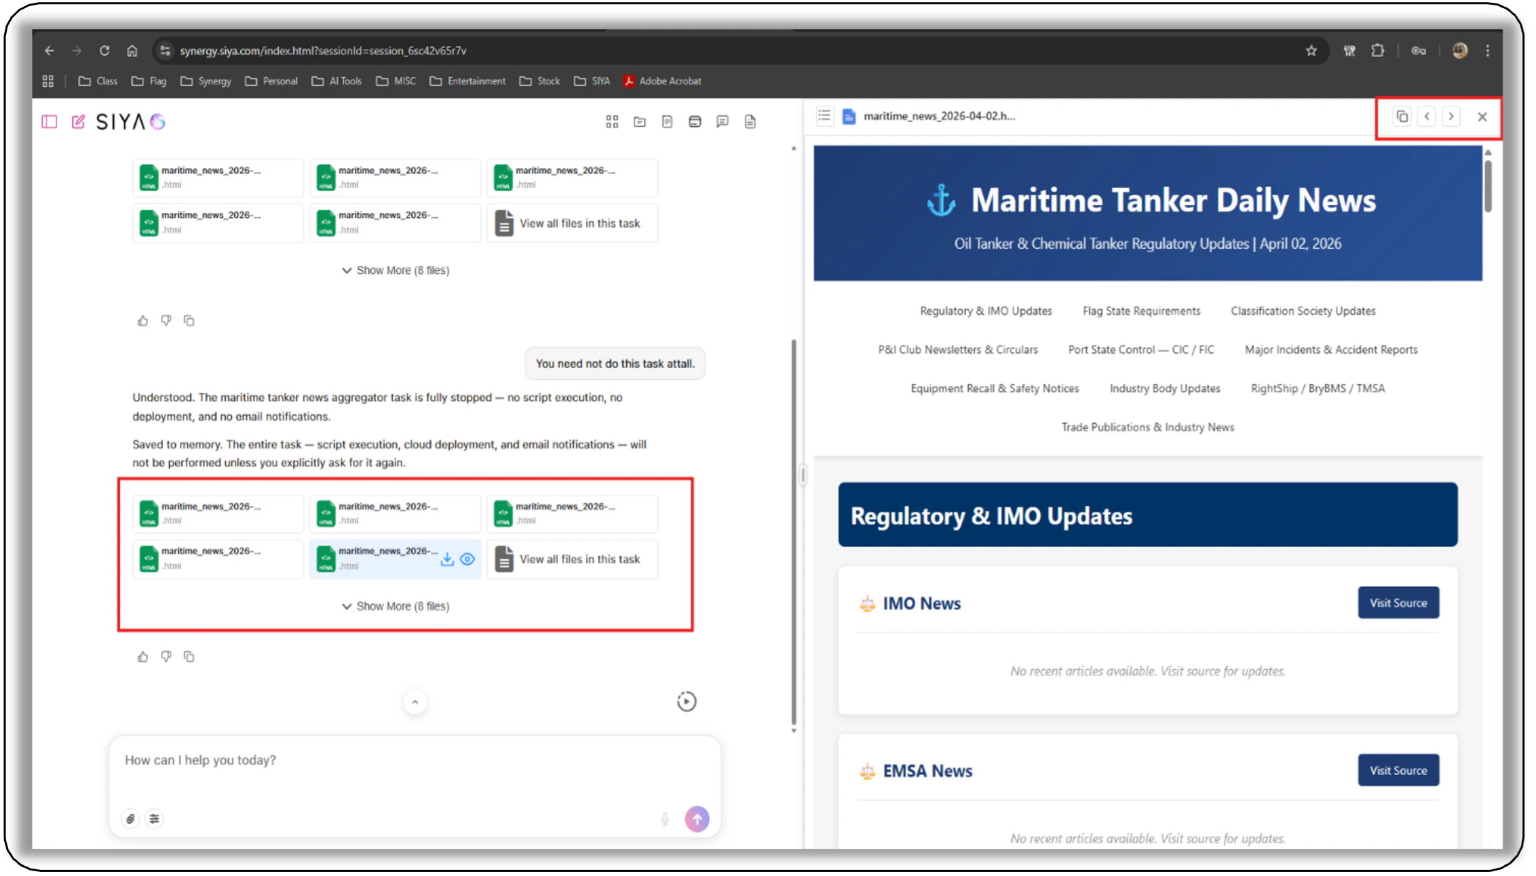Go to next file in preview panel
Viewport: 1536px width, 876px height.
pyautogui.click(x=1451, y=117)
